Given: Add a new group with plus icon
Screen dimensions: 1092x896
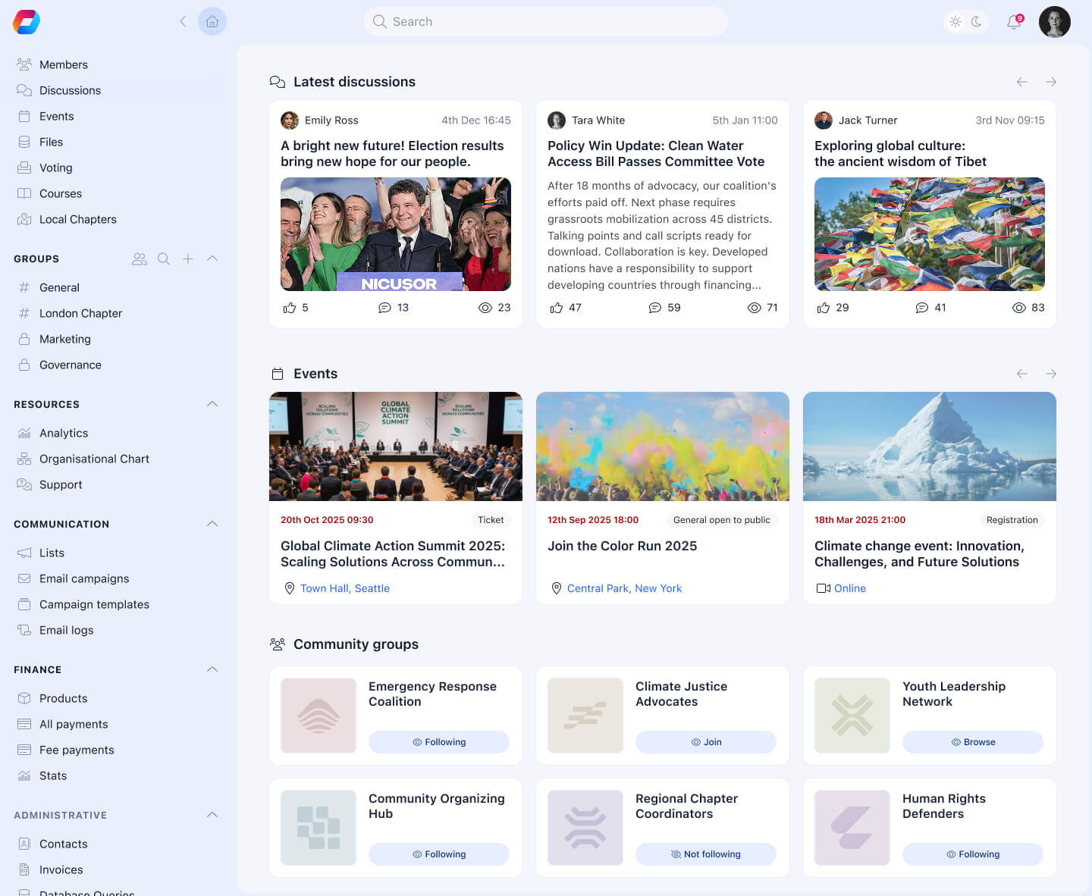Looking at the screenshot, I should [x=188, y=258].
